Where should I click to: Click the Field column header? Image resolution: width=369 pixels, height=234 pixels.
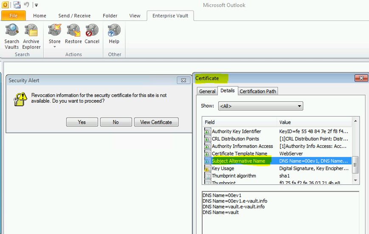[239, 122]
